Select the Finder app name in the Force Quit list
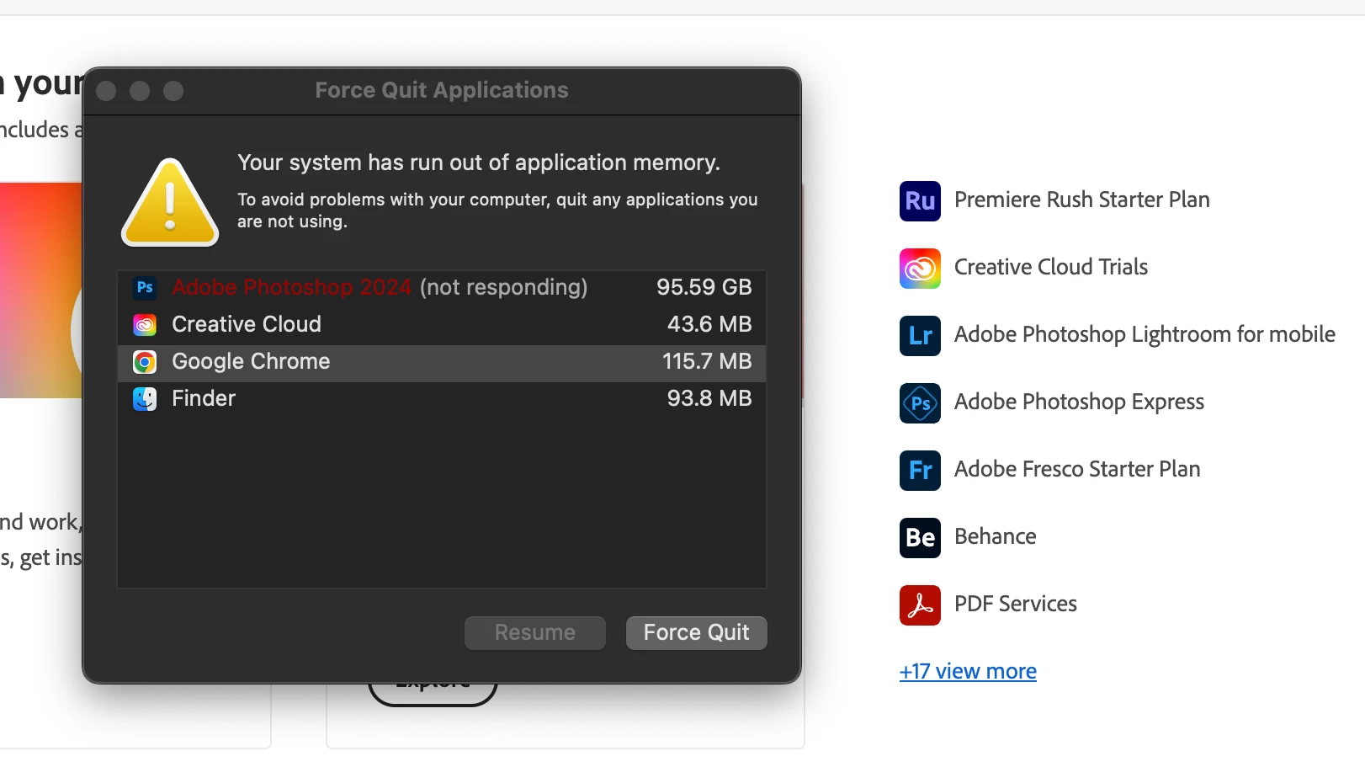 (204, 398)
